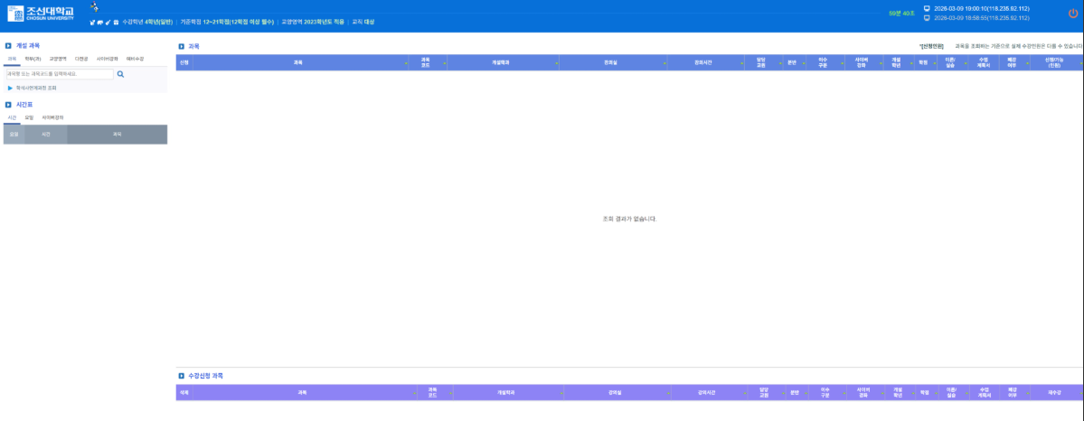Click the 재수강 column header

click(1056, 392)
